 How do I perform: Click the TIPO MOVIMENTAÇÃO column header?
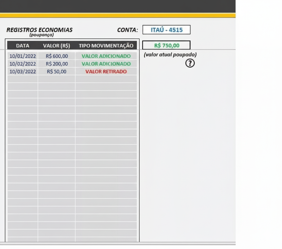click(106, 45)
